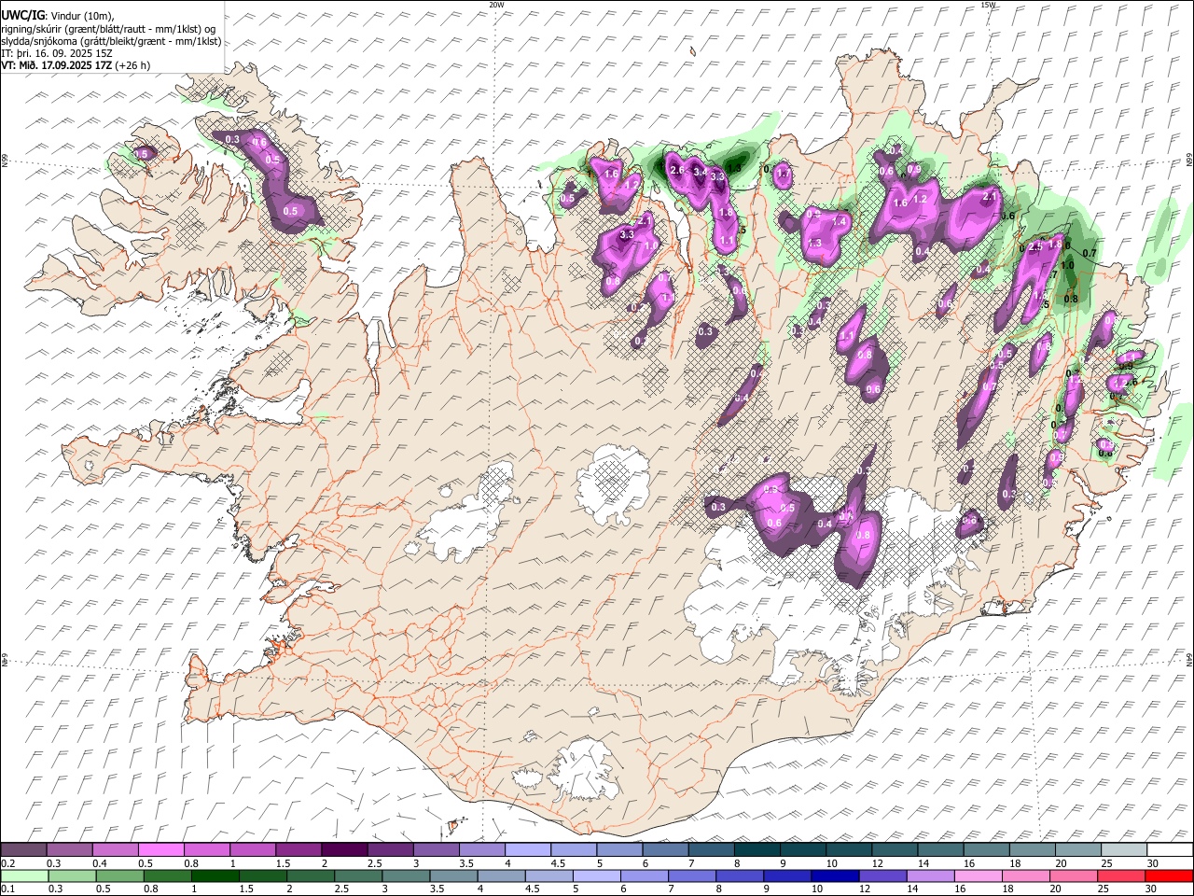Click the '30' label on the lower rain scale

[1153, 889]
